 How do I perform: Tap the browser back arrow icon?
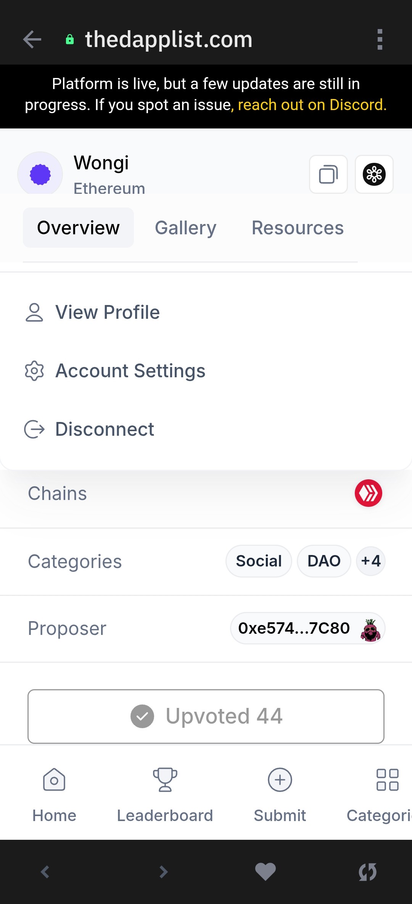32,39
